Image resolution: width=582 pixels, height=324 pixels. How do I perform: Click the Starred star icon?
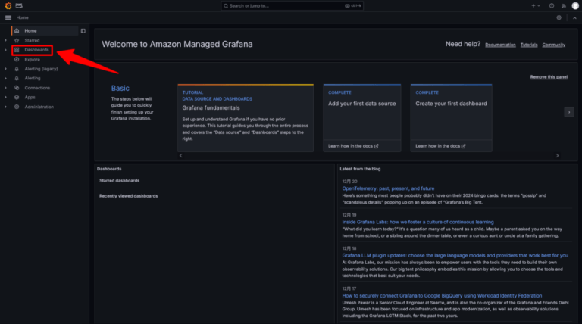click(17, 40)
